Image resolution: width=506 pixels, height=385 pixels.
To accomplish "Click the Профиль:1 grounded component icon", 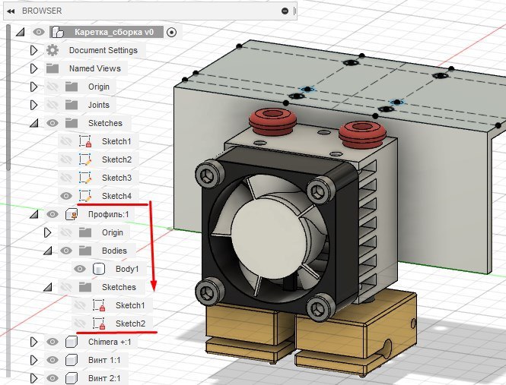I will pos(72,214).
